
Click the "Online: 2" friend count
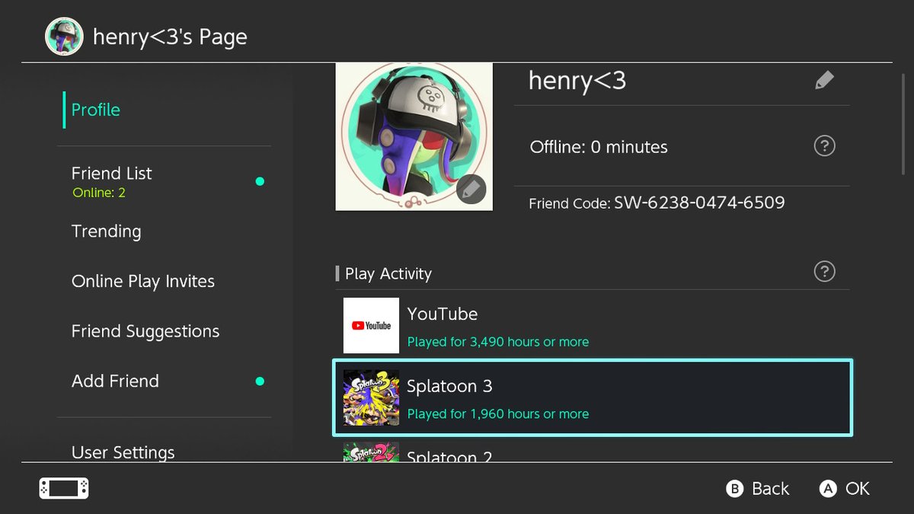99,193
